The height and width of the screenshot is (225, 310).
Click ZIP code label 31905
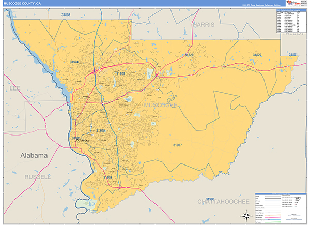pyautogui.click(x=210, y=199)
